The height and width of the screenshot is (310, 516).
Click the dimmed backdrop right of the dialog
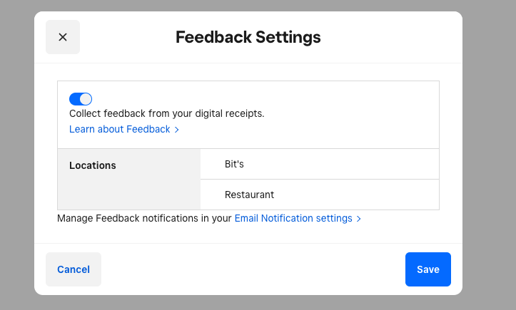pyautogui.click(x=489, y=157)
